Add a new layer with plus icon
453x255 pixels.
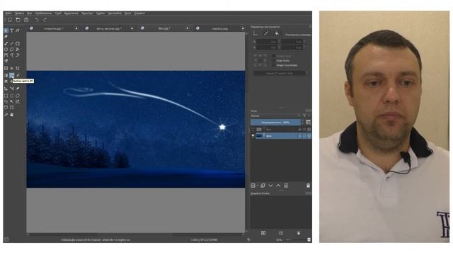[x=253, y=186]
